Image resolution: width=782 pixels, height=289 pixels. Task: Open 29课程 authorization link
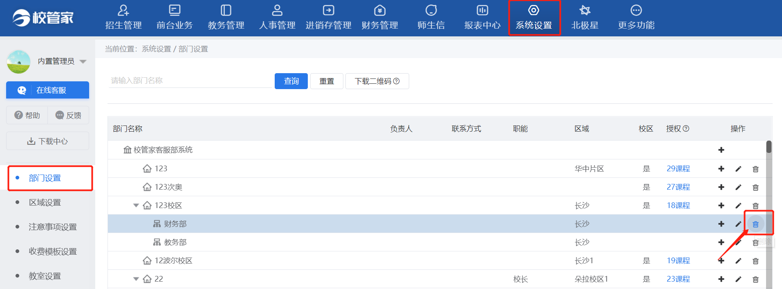click(x=678, y=169)
